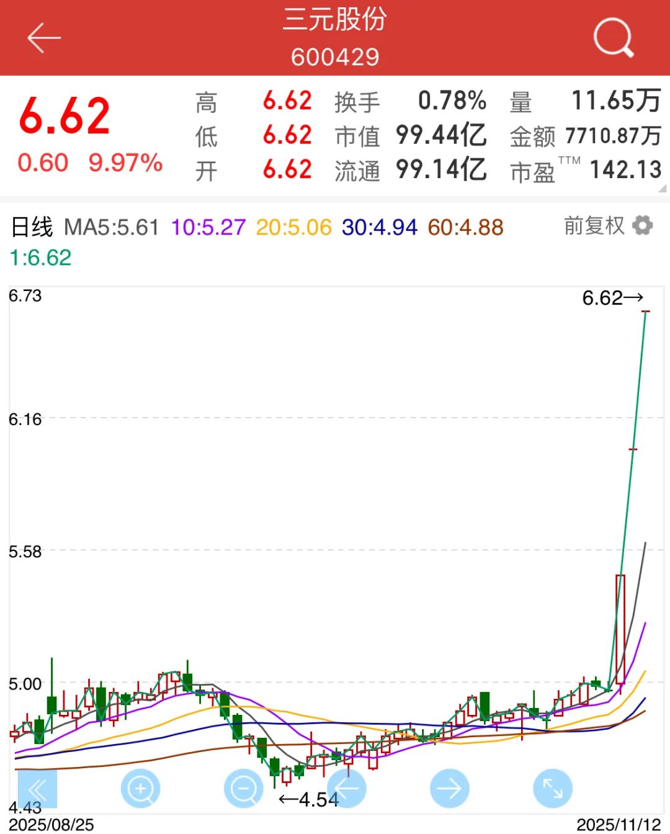Viewport: 670px width, 834px height.
Task: Tap the large current price 6.62
Action: click(x=65, y=116)
